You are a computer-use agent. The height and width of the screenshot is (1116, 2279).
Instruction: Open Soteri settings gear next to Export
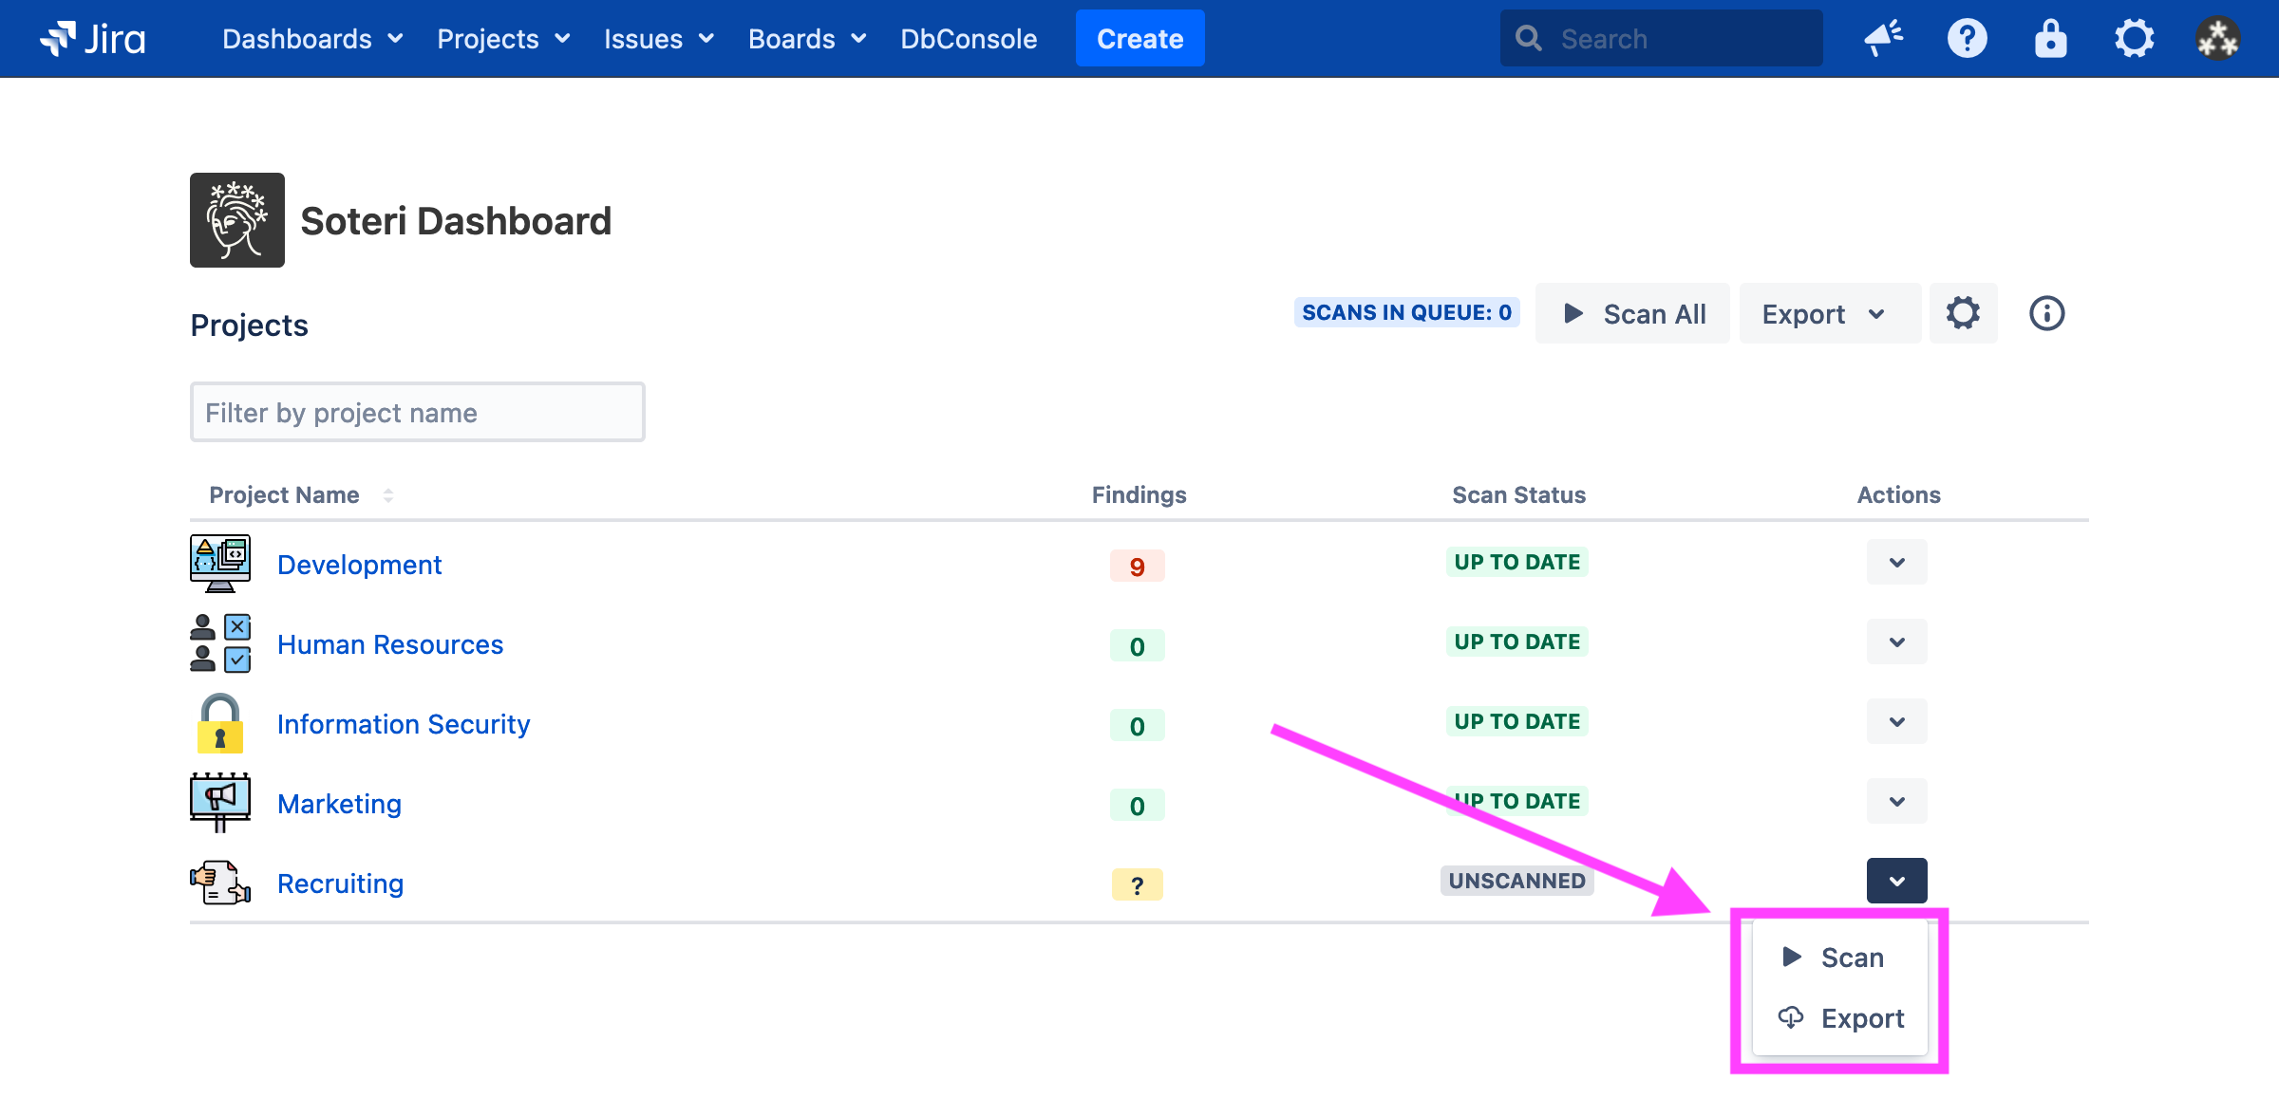pyautogui.click(x=1963, y=313)
